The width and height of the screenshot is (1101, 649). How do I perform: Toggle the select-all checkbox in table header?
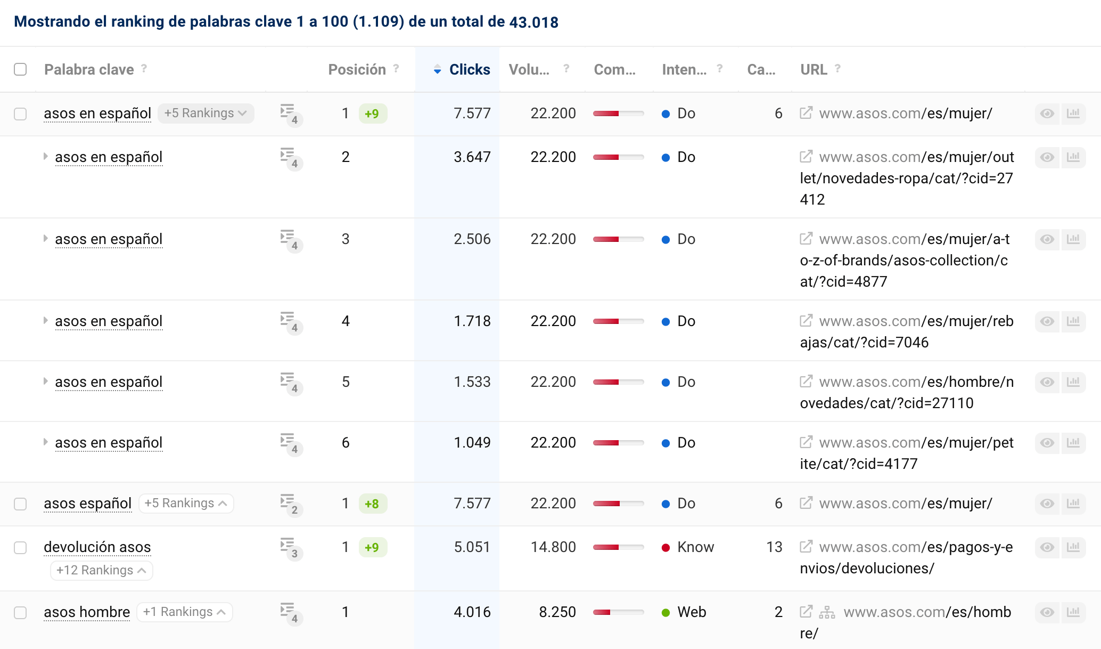click(x=20, y=69)
